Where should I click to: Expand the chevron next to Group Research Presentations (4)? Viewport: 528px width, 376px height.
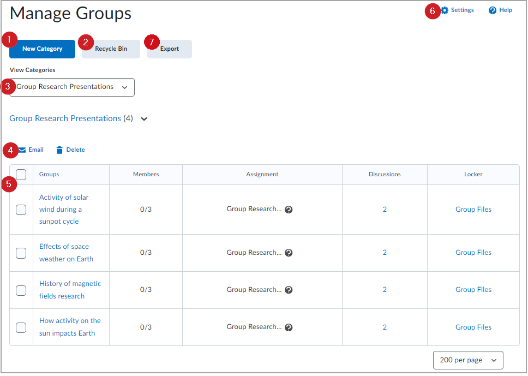(x=144, y=119)
